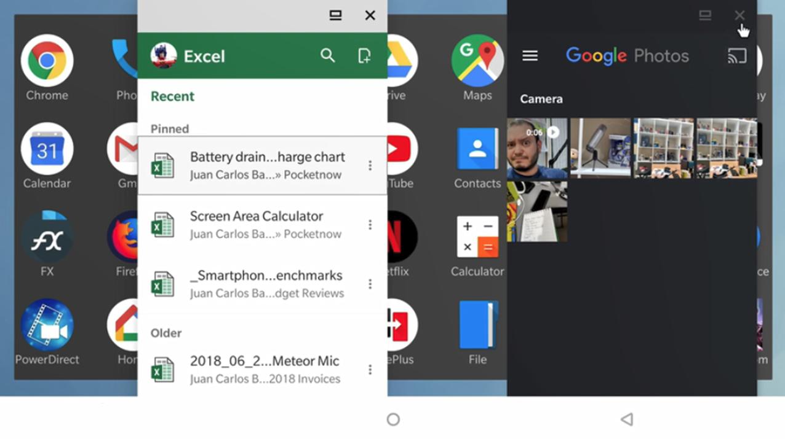Open the Firefox app icon
Image resolution: width=785 pixels, height=439 pixels.
coord(123,236)
